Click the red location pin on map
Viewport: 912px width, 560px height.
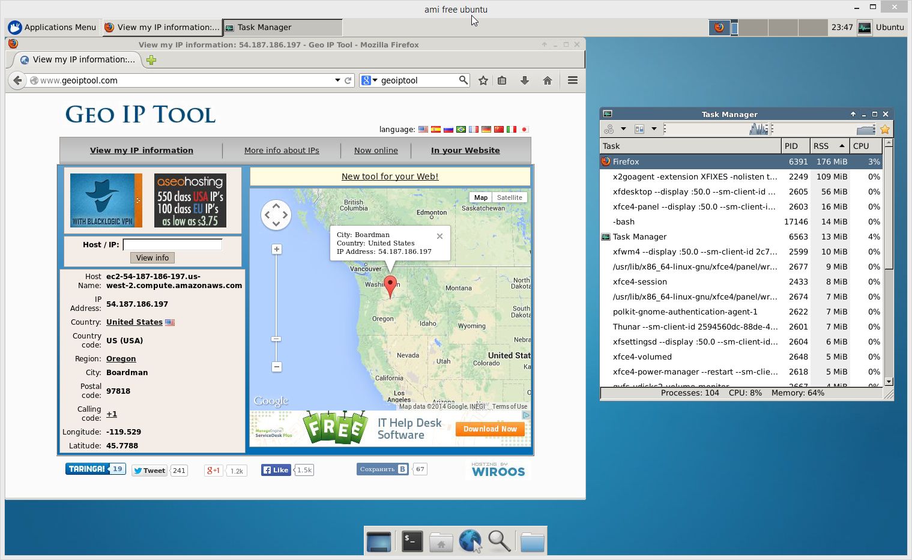click(x=390, y=286)
